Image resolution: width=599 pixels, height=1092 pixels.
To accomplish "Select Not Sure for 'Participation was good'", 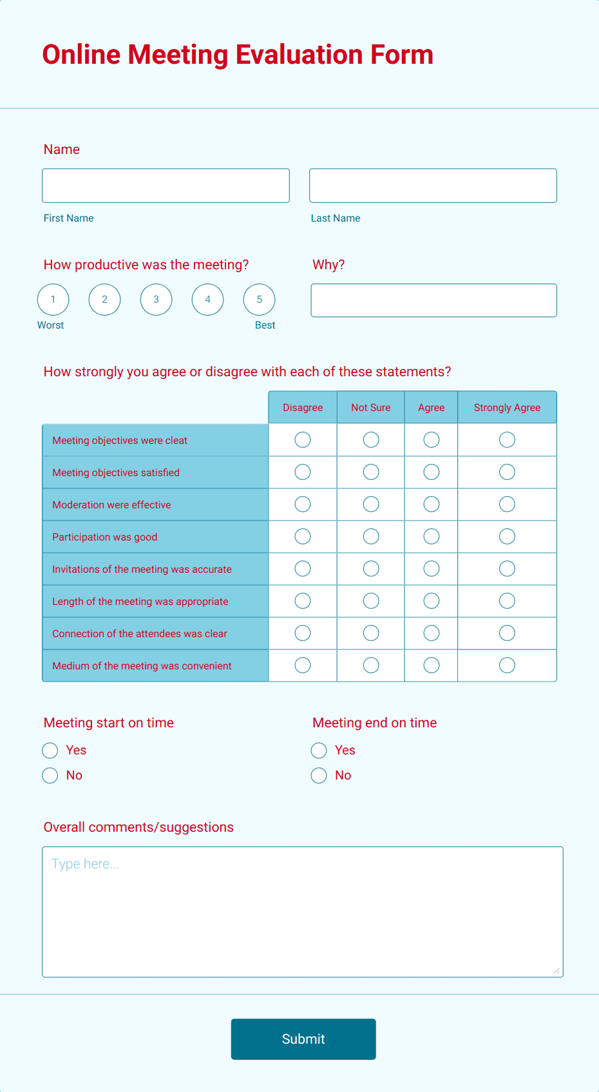I will (x=370, y=536).
